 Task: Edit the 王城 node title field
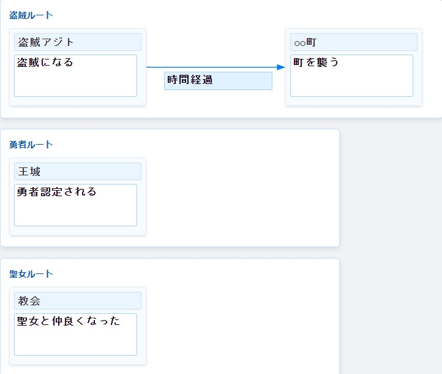78,171
